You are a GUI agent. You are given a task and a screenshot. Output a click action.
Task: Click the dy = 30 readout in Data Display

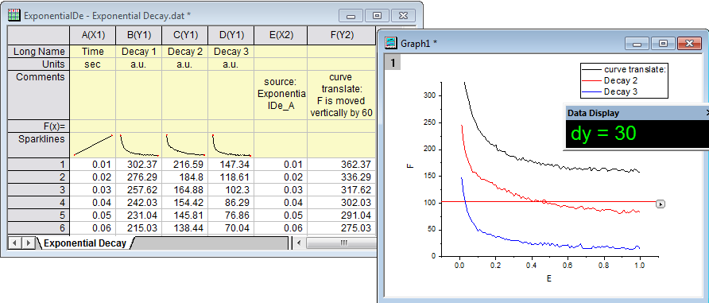click(x=603, y=134)
